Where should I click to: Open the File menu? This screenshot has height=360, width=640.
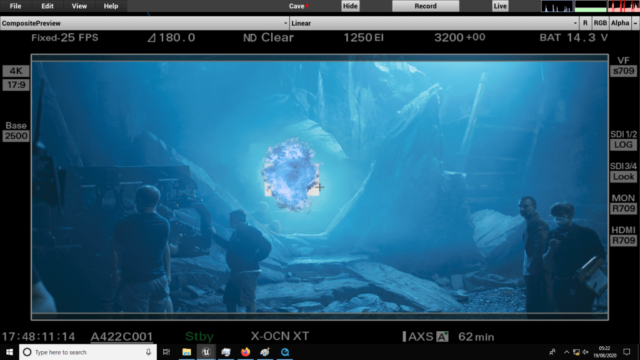(x=16, y=6)
